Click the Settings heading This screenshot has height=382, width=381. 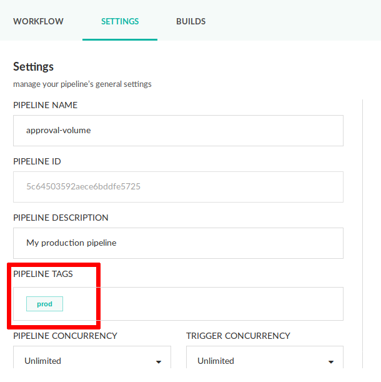(x=34, y=66)
